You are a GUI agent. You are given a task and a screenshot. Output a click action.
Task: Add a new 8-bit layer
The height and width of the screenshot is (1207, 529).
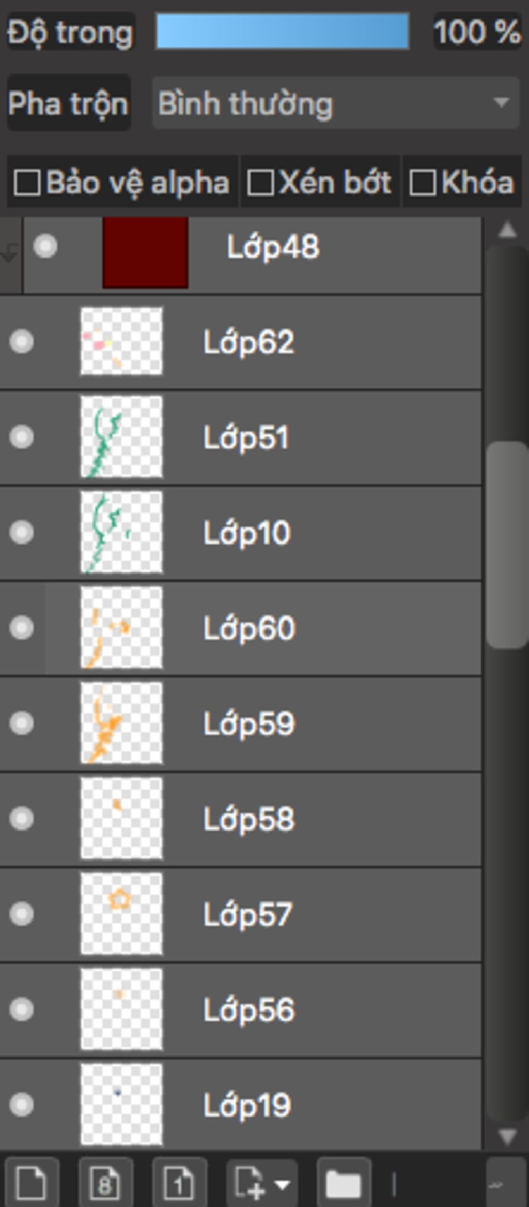[x=105, y=1183]
